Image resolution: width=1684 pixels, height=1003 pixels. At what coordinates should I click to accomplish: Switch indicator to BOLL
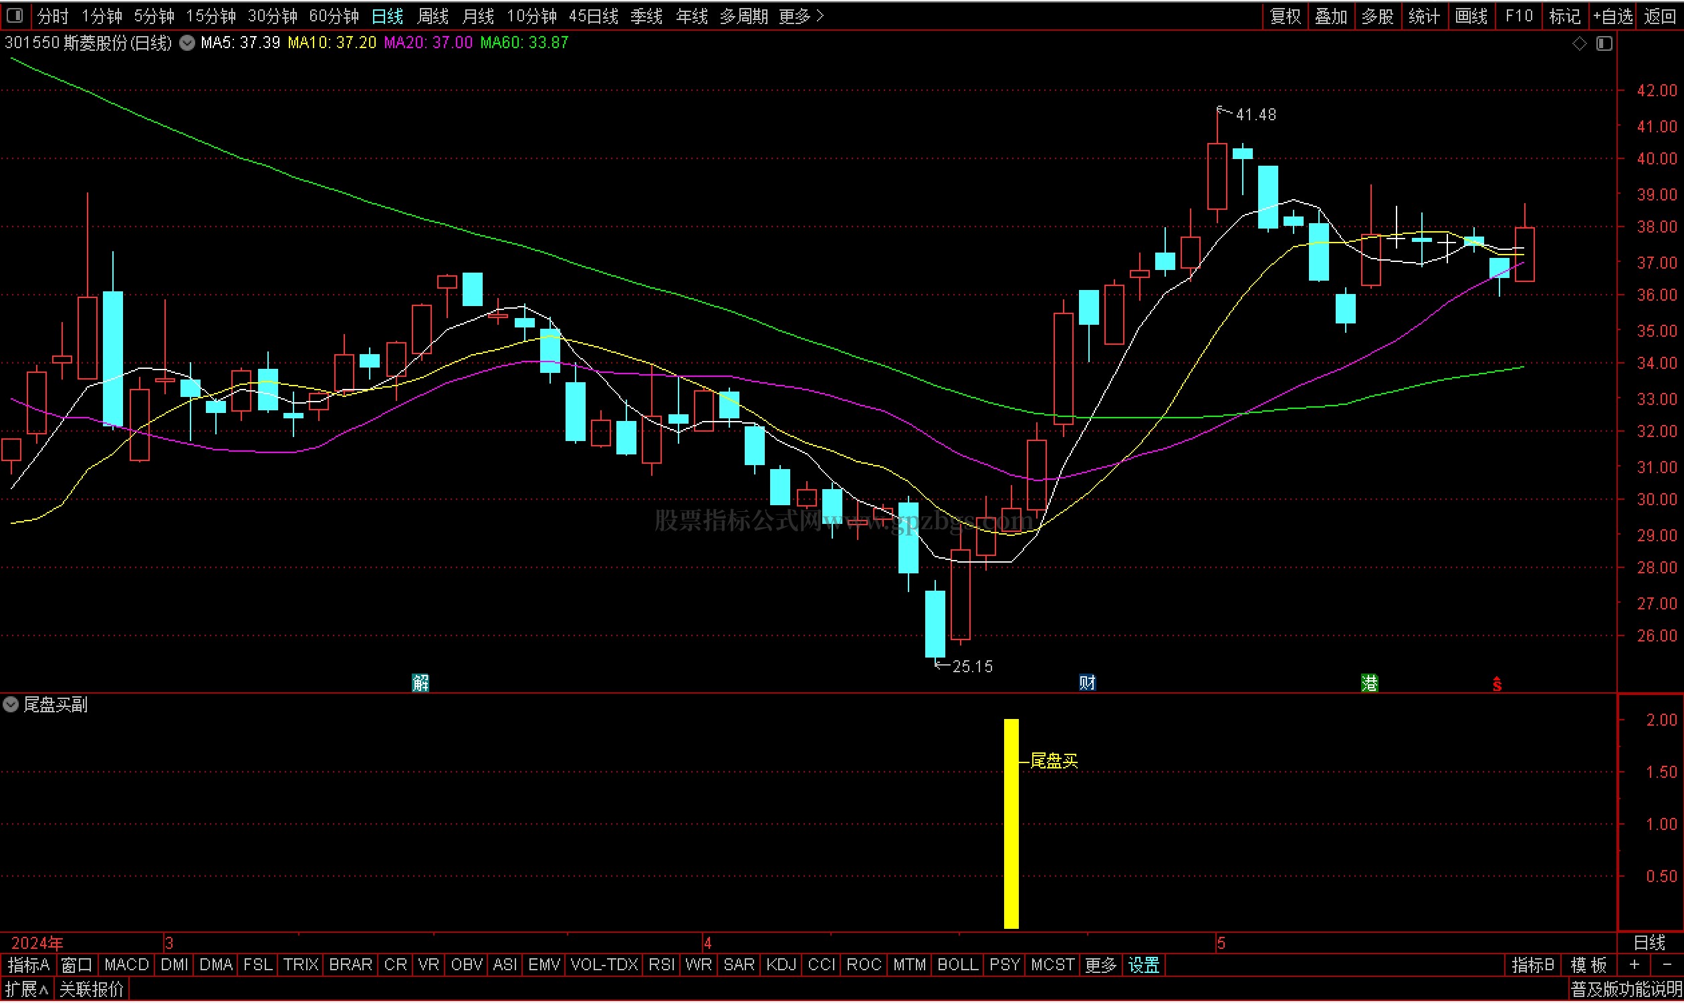957,965
